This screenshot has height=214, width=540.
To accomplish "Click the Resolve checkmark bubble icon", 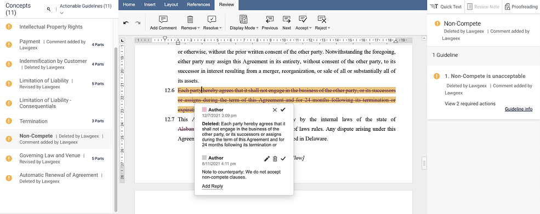I will pyautogui.click(x=212, y=19).
